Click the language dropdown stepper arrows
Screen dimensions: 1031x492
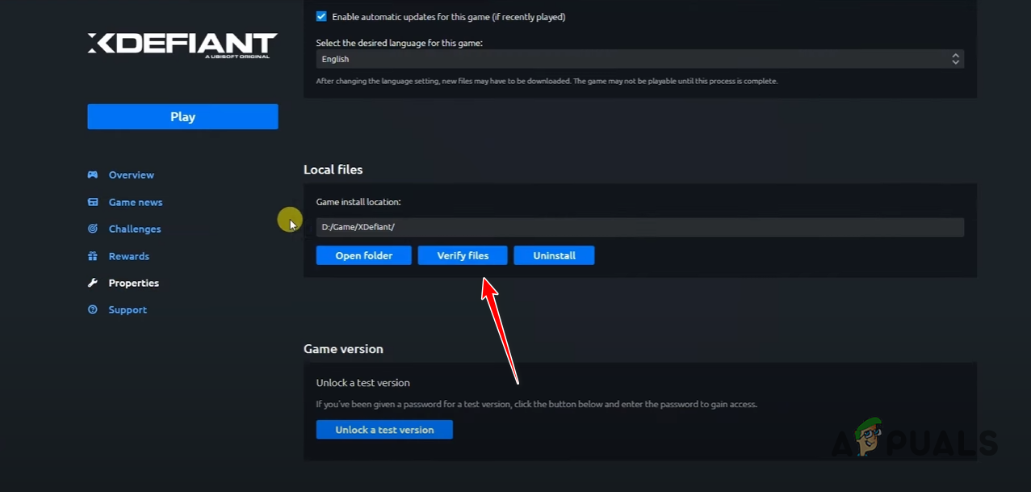pos(955,59)
